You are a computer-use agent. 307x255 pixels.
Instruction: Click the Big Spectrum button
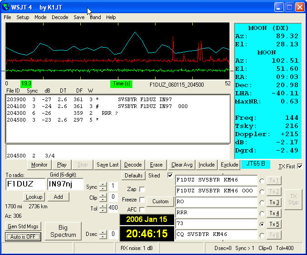(63, 231)
